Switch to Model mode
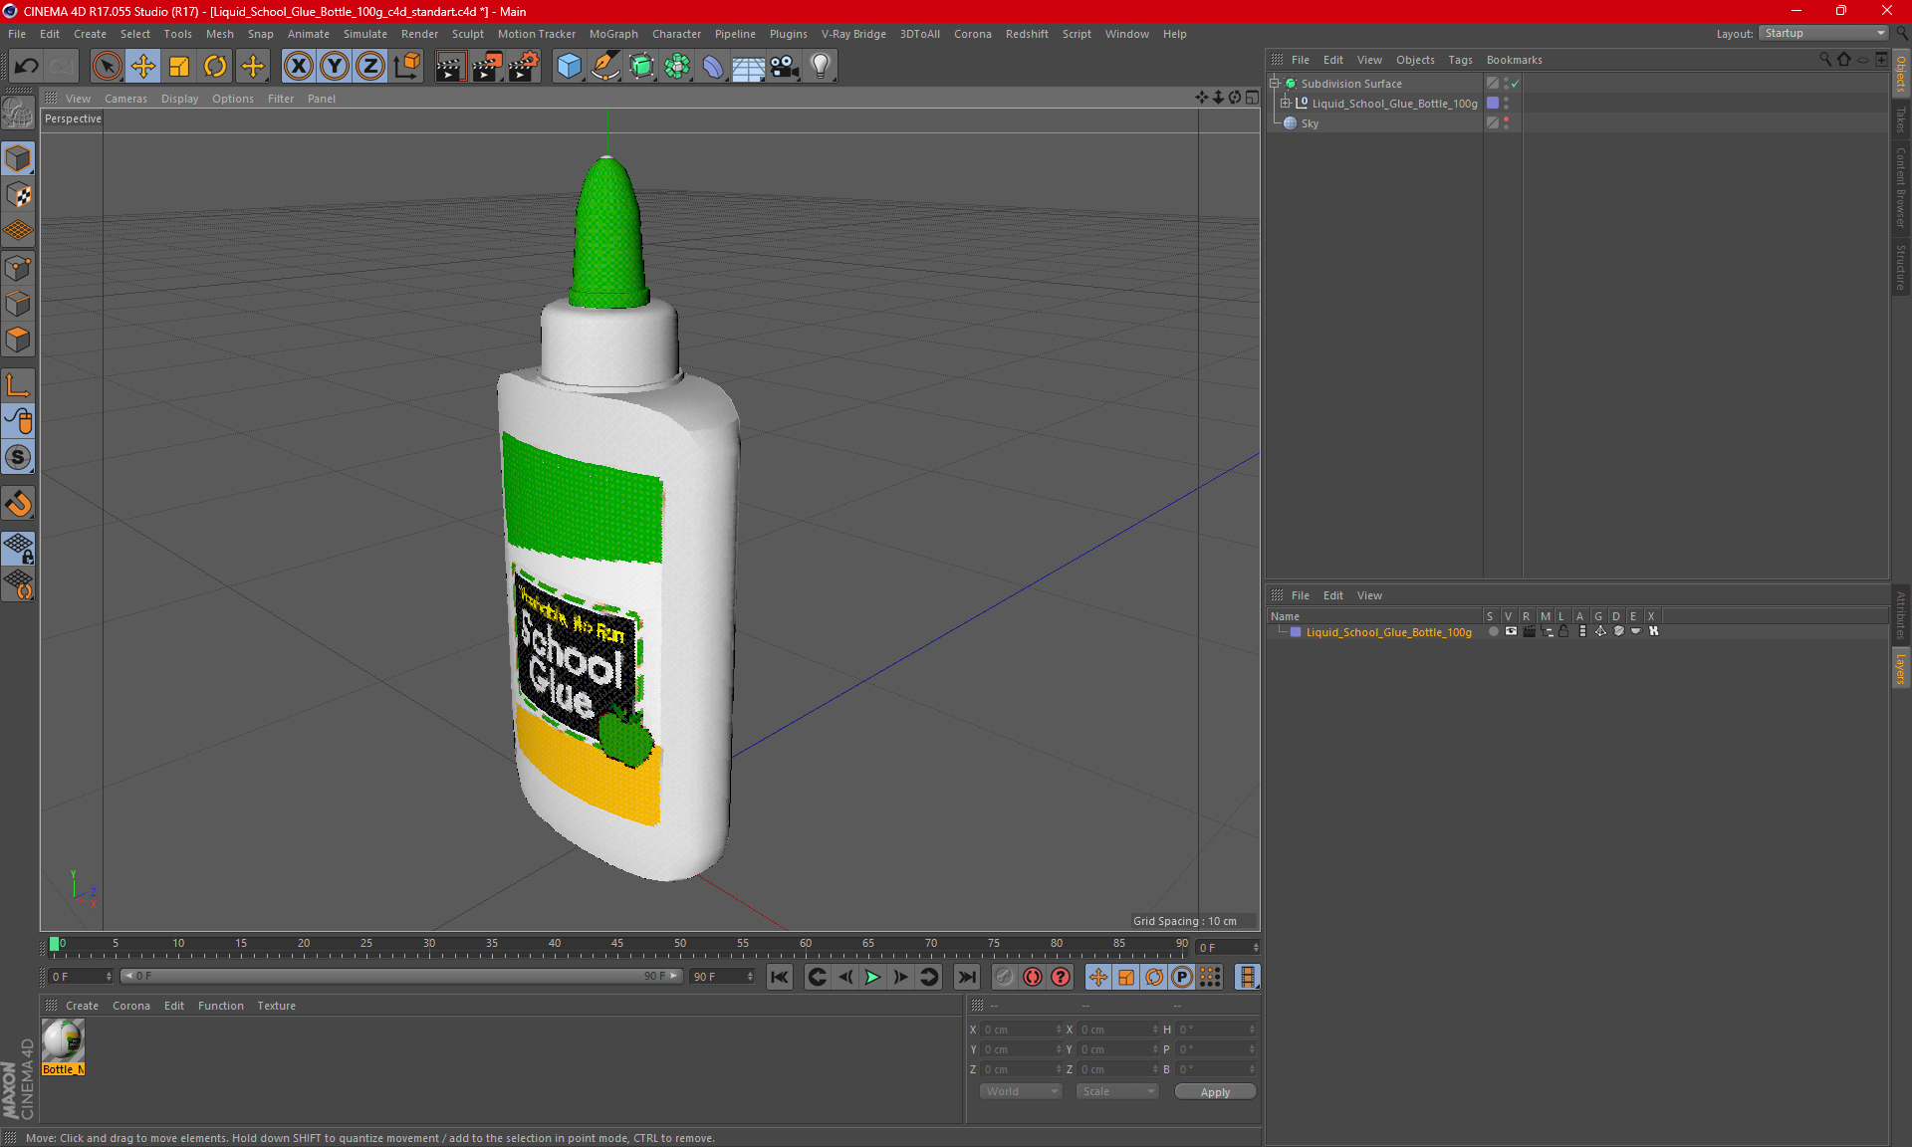Screen dimensions: 1912x1147 point(18,158)
